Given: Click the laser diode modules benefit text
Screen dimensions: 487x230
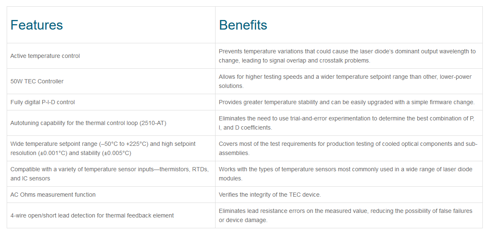Looking at the screenshot, I should pyautogui.click(x=345, y=174).
